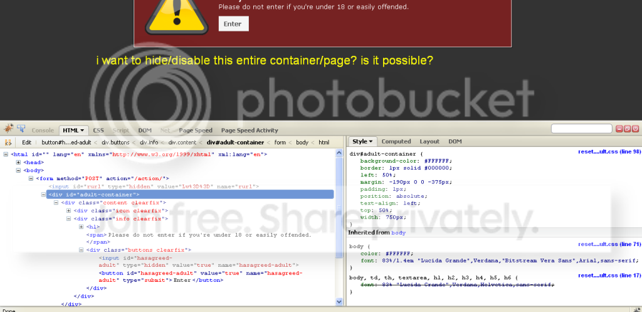The height and width of the screenshot is (312, 642).
Task: Open the side panel DOM tab after Layout
Action: 455,141
